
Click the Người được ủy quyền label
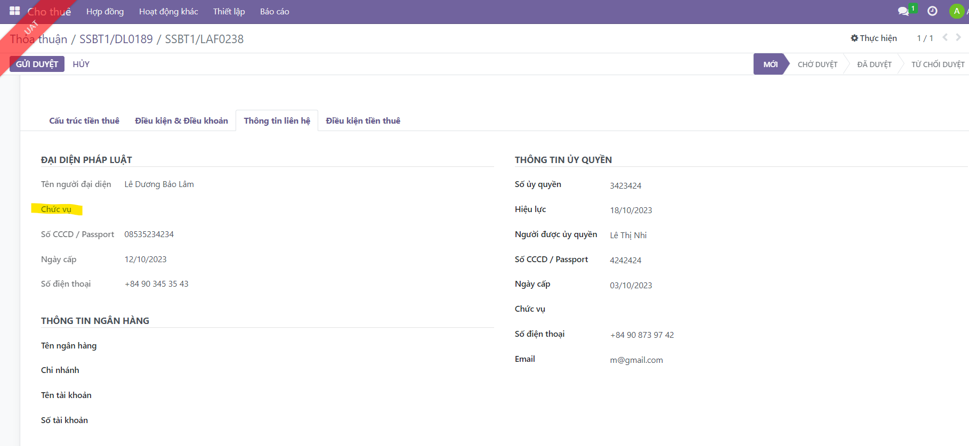pyautogui.click(x=556, y=234)
